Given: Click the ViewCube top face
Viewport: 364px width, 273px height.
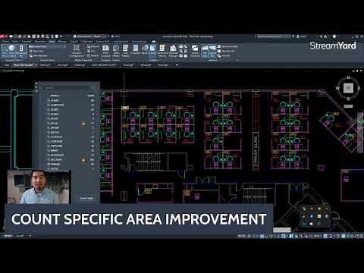Looking at the screenshot, I should (348, 88).
